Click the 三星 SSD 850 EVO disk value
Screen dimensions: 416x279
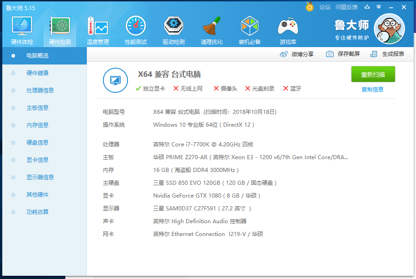[x=215, y=183]
